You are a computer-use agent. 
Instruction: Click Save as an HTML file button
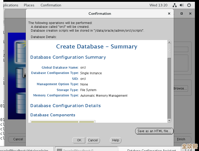pos(154,131)
